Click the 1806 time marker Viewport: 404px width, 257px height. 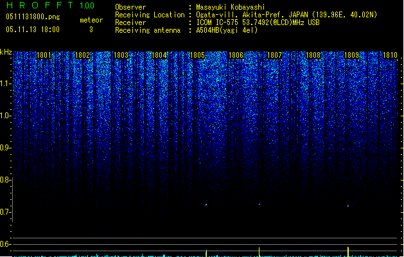pyautogui.click(x=236, y=55)
